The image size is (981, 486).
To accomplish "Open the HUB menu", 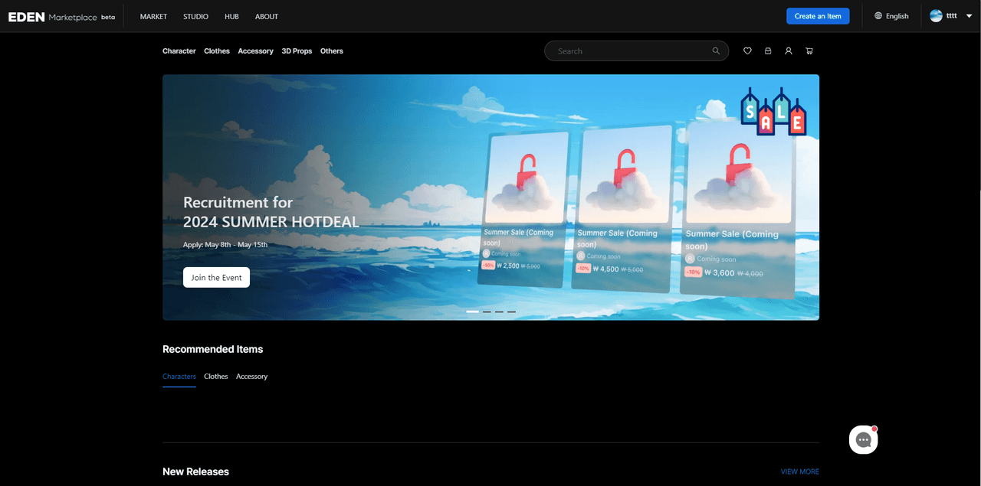I will [231, 16].
